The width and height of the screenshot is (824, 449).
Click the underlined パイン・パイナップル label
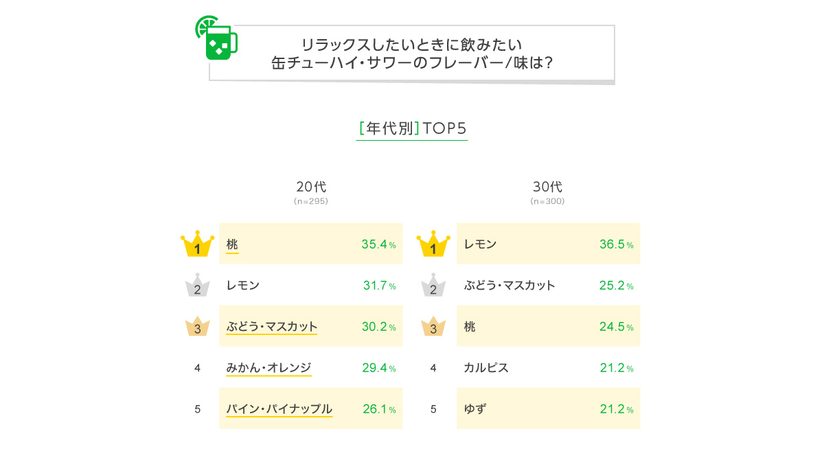(x=279, y=409)
